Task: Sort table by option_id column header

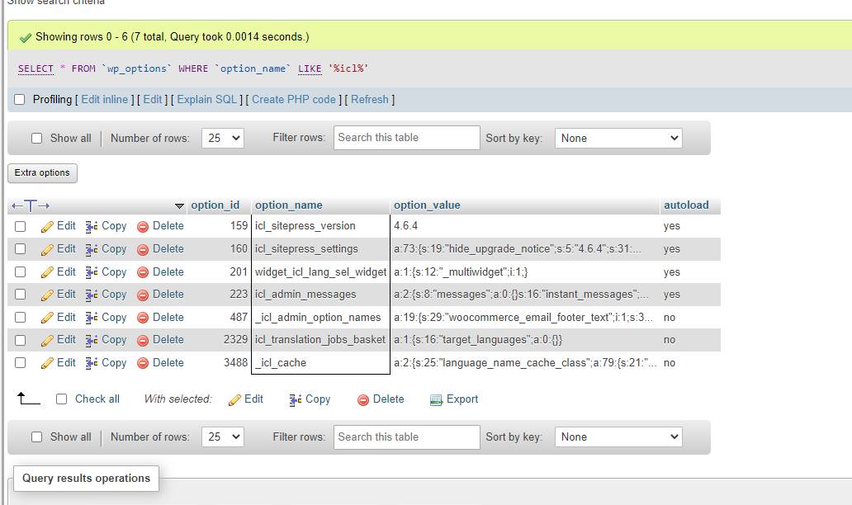Action: (215, 205)
